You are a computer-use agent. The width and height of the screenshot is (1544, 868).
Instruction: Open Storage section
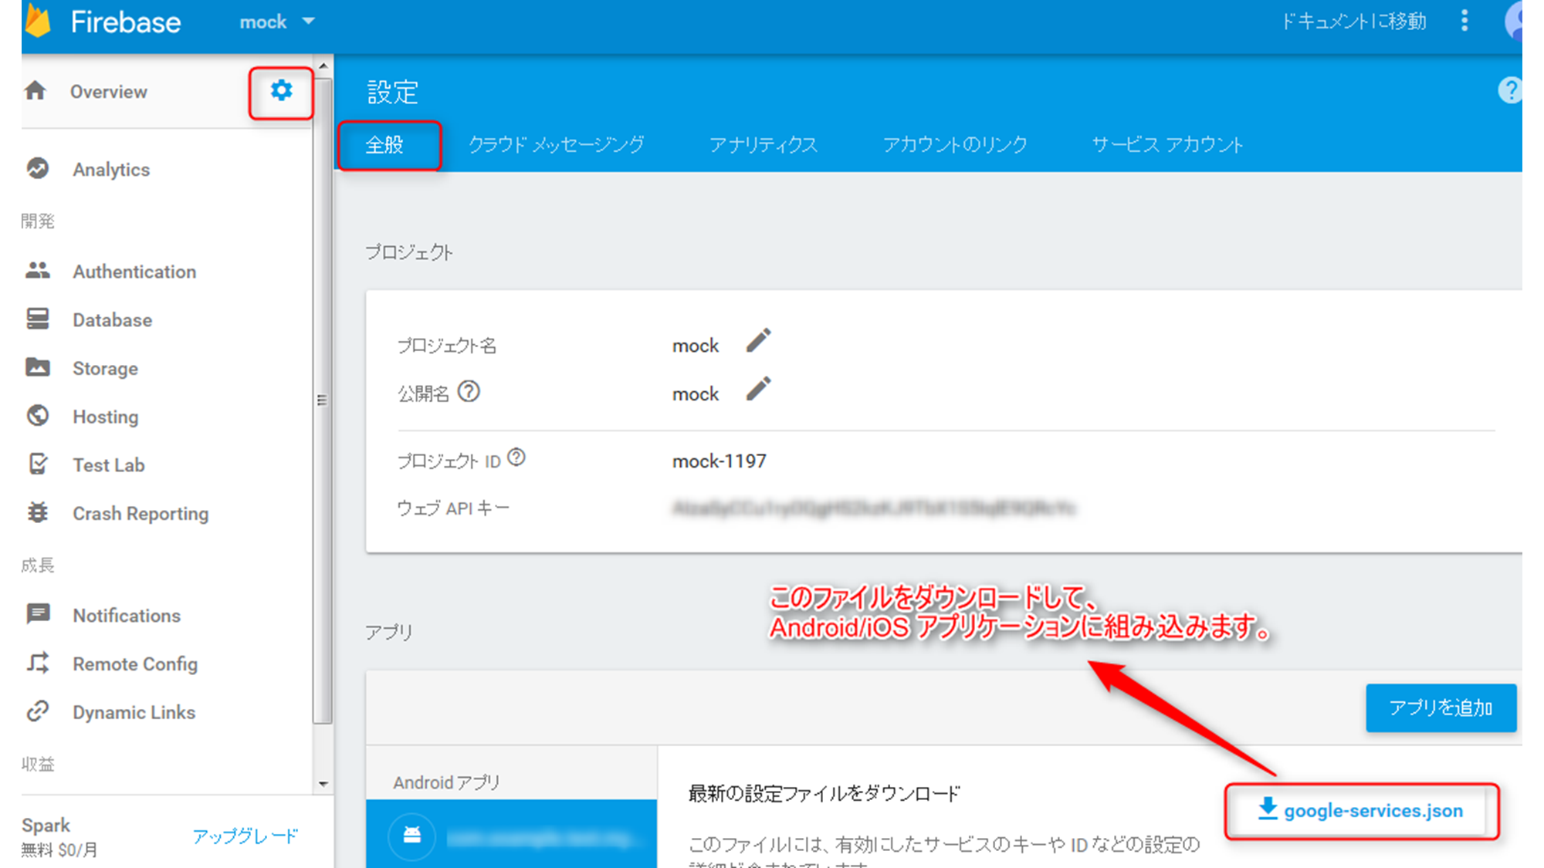[105, 369]
